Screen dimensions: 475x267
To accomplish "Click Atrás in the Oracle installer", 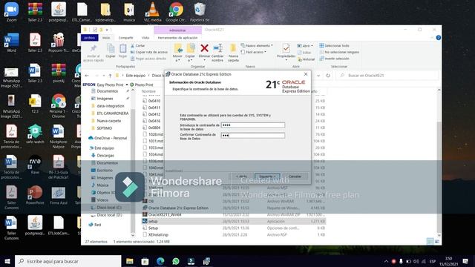I will (x=241, y=177).
